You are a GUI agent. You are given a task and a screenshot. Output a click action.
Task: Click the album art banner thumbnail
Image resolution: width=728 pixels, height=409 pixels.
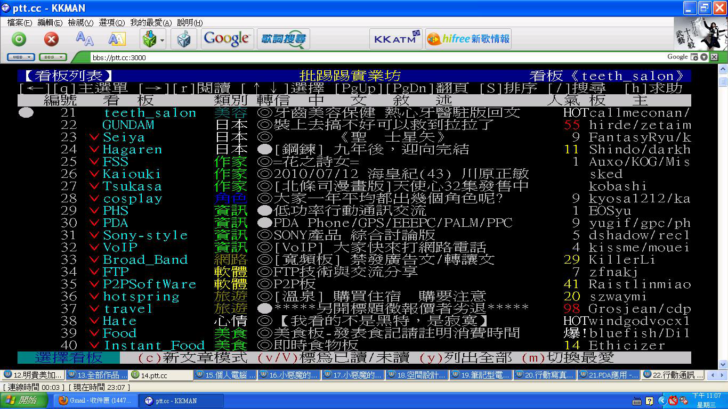[x=700, y=34]
